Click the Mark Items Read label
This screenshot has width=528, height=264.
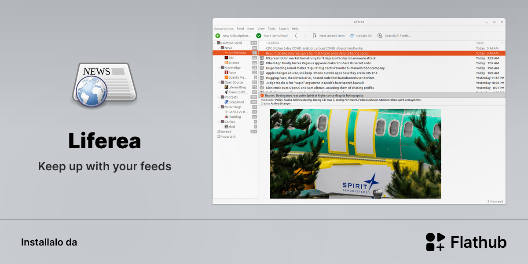[x=276, y=36]
